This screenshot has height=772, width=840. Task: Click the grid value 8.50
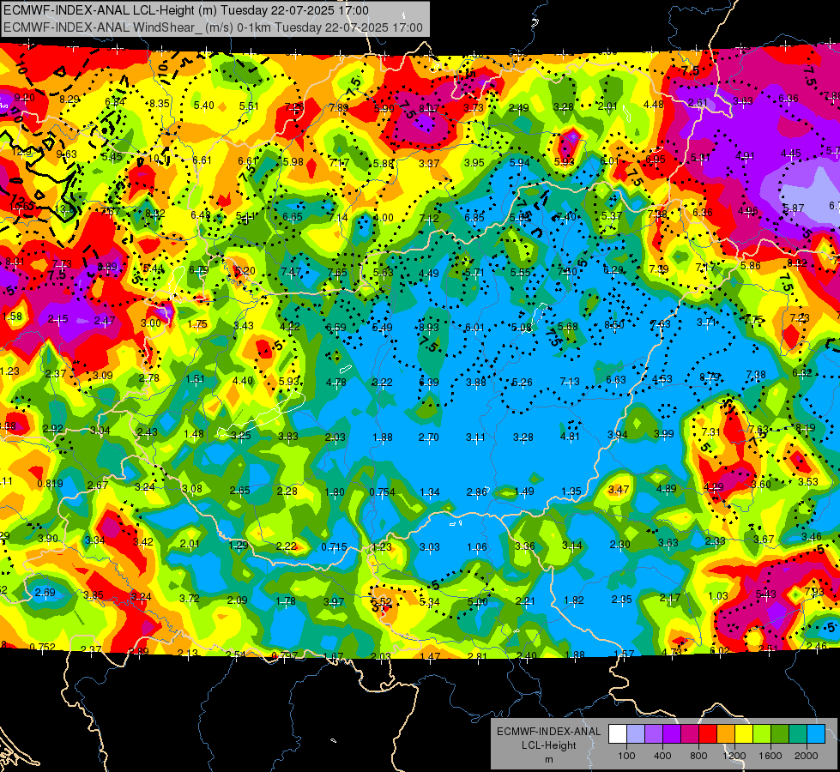tap(614, 325)
